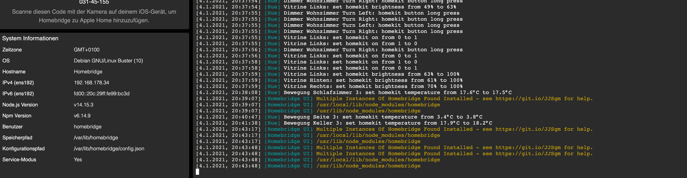
Task: Select the IPv4 address 192.168.178.34
Action: (92, 83)
